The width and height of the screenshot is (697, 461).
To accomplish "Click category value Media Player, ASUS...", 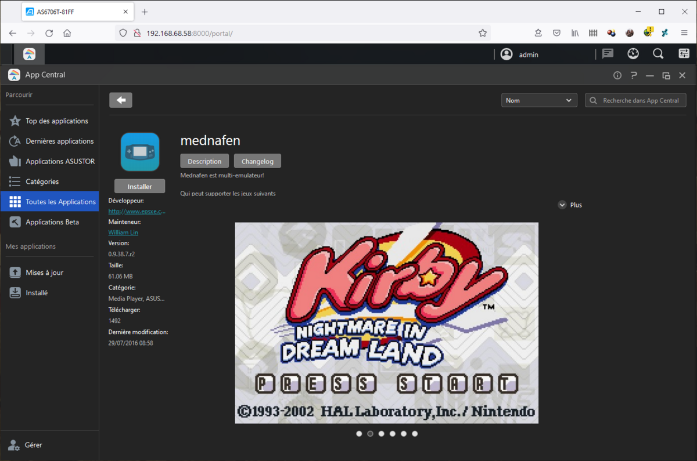I will pos(136,299).
